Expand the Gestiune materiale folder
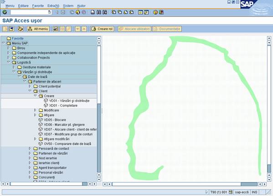The height and width of the screenshot is (196, 273). (14, 67)
